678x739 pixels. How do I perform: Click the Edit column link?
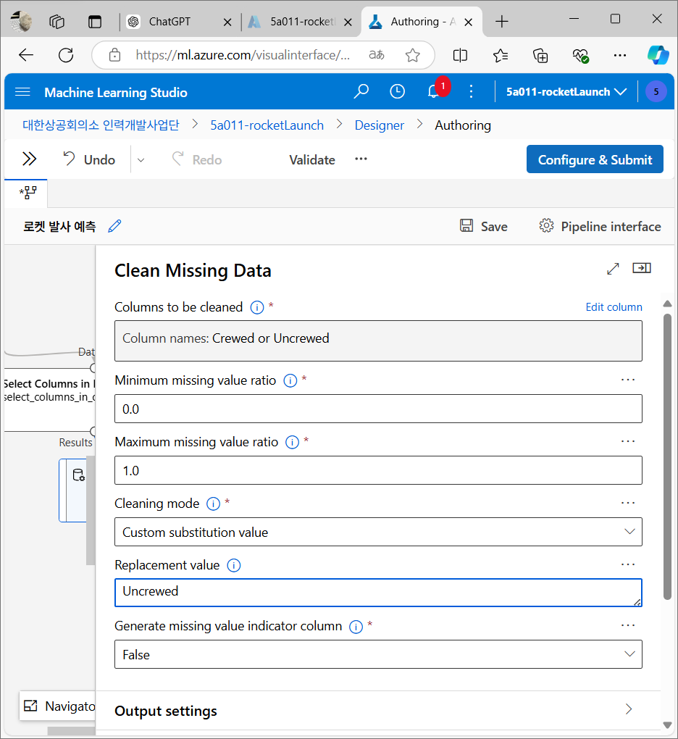[614, 307]
